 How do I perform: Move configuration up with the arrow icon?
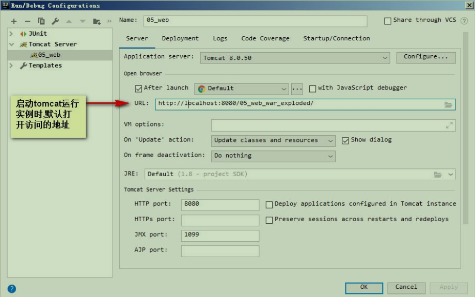pos(69,21)
